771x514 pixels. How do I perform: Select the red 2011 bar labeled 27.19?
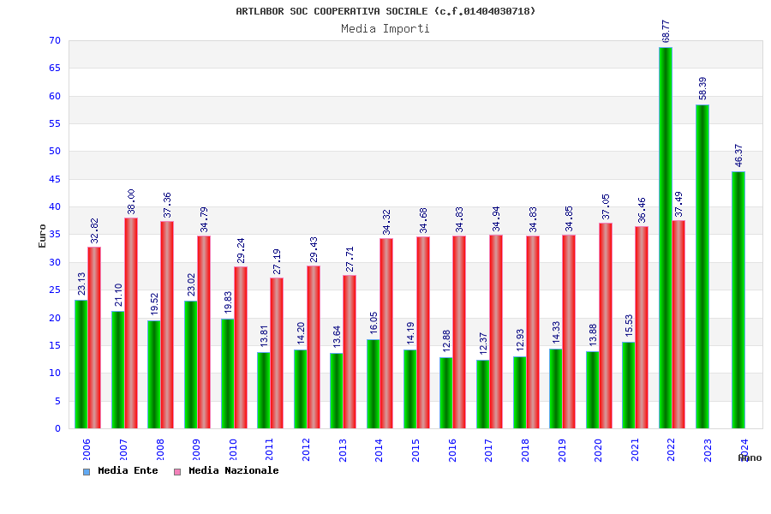coord(277,353)
